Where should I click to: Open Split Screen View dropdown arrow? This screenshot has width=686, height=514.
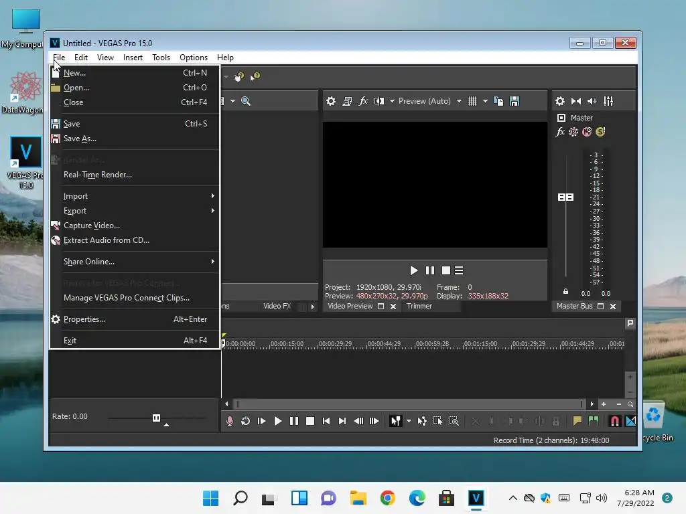pos(392,102)
